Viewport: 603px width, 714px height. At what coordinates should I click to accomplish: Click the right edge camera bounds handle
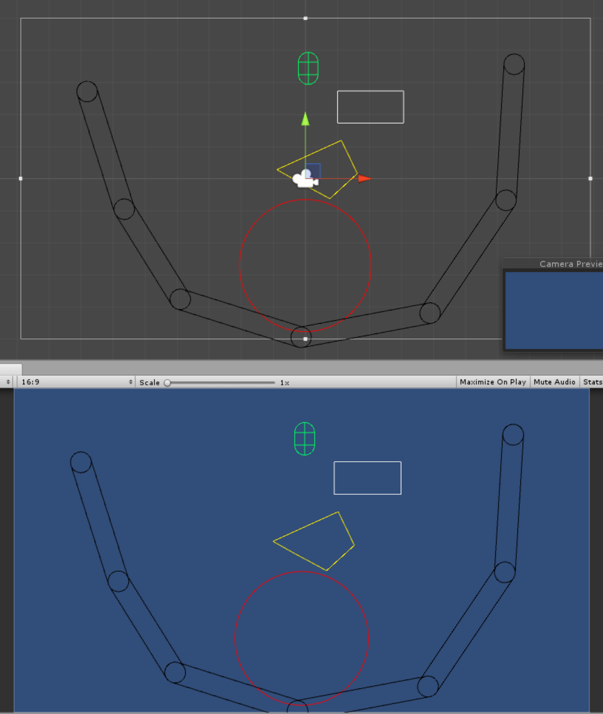[590, 178]
